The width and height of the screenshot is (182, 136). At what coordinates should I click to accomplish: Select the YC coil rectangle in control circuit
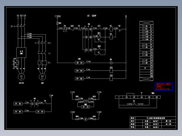111,29
